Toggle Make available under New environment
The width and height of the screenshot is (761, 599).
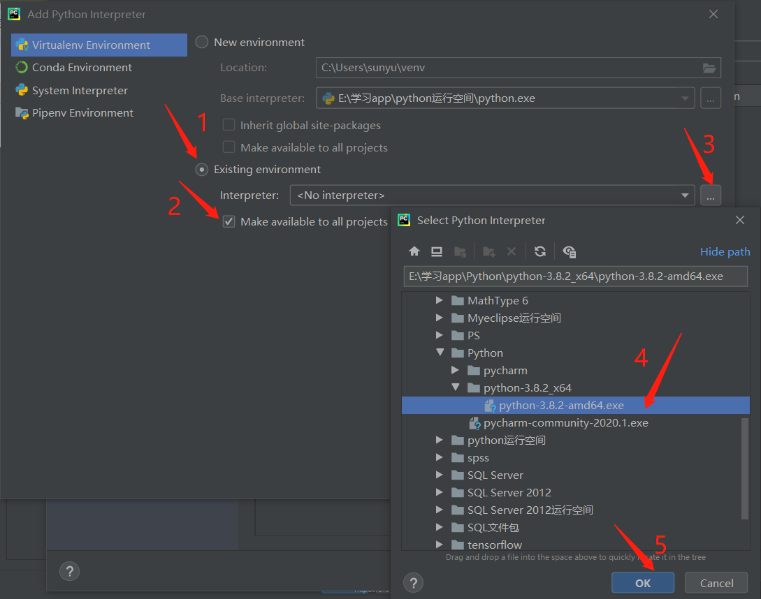(229, 147)
